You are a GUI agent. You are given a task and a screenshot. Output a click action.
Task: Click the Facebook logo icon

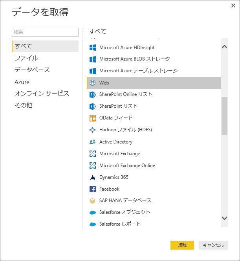[x=93, y=189]
